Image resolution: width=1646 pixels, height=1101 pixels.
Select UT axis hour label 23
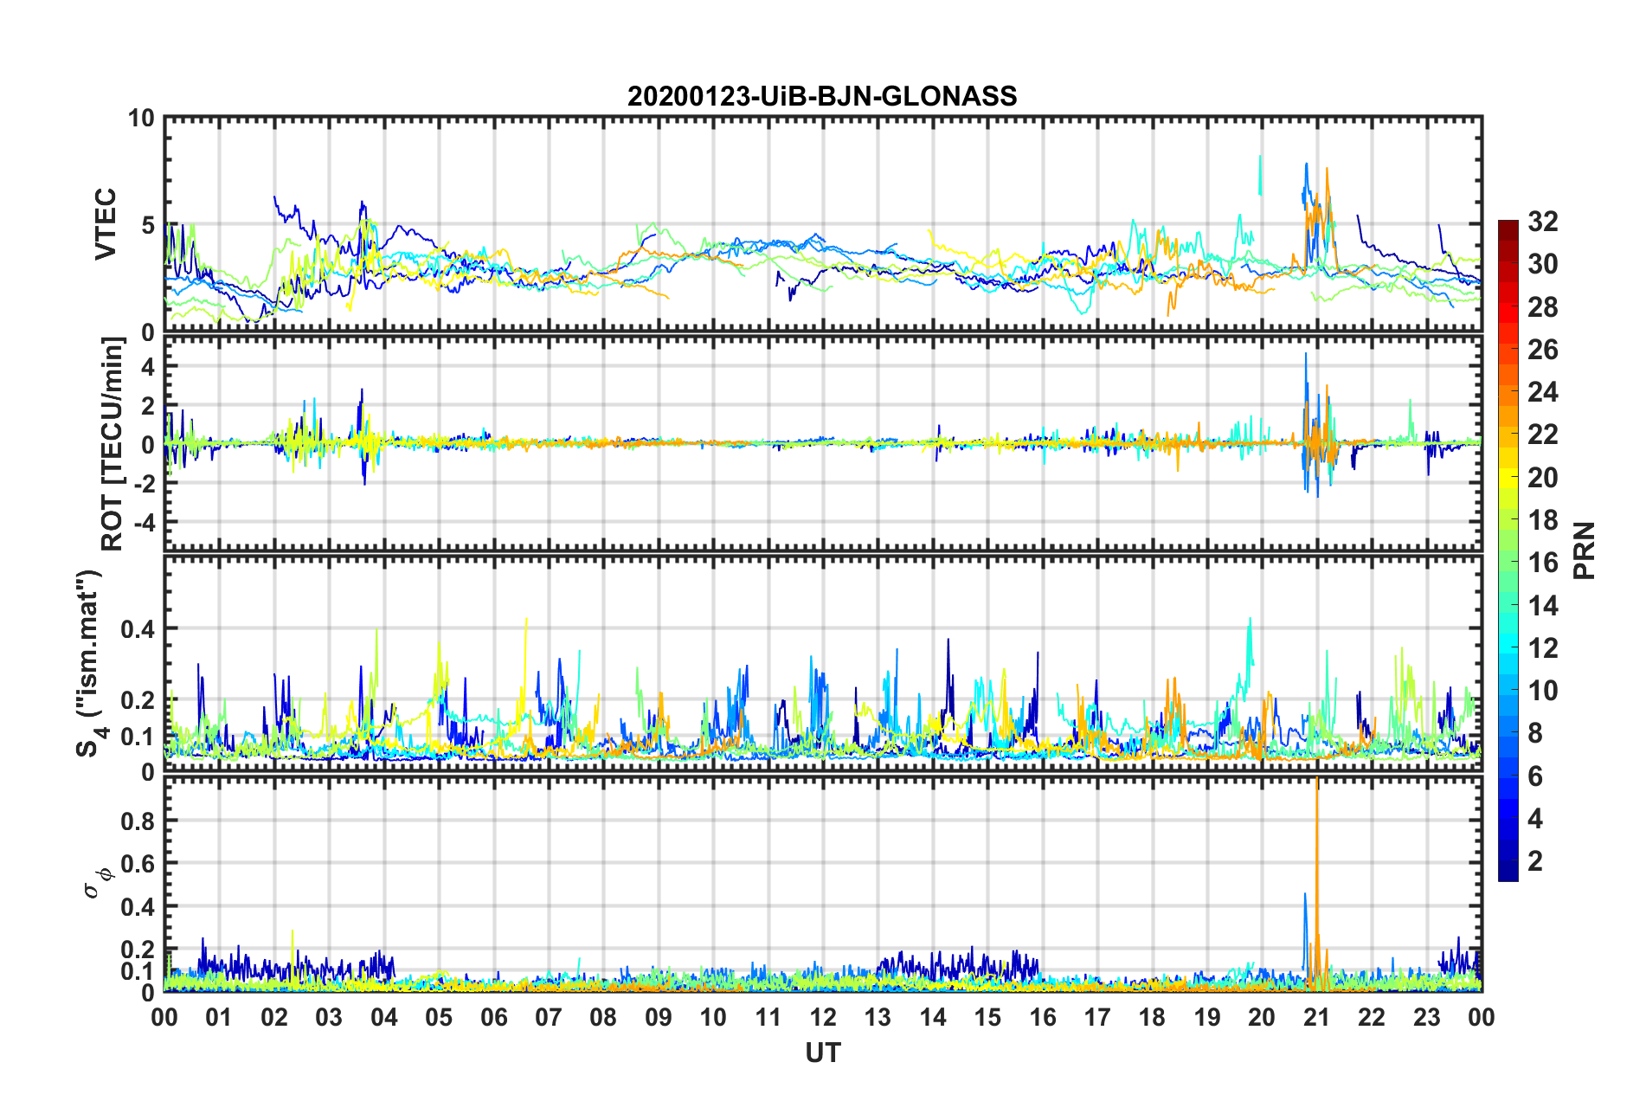pyautogui.click(x=1427, y=1018)
